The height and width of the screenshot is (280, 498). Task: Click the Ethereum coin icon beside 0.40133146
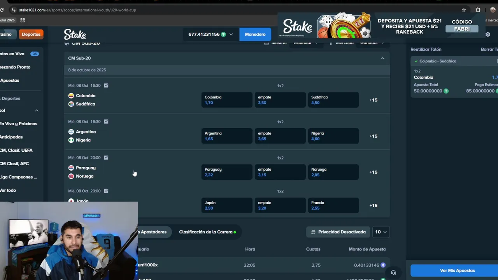383,265
